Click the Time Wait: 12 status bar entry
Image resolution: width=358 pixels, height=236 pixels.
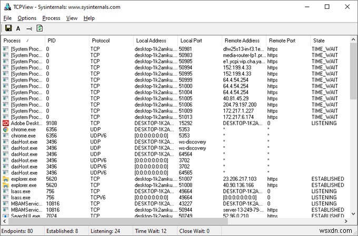151,231
